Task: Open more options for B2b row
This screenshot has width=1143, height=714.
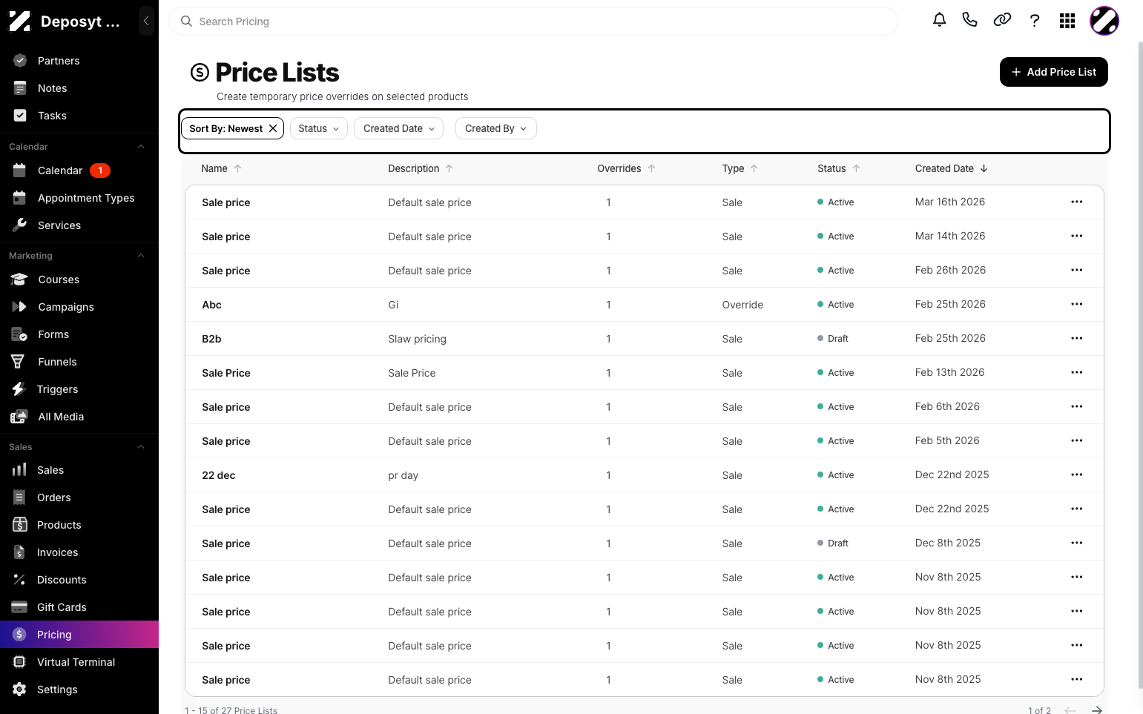Action: (x=1077, y=338)
